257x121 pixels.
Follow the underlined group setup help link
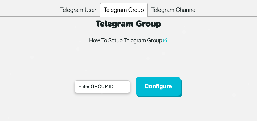(125, 41)
